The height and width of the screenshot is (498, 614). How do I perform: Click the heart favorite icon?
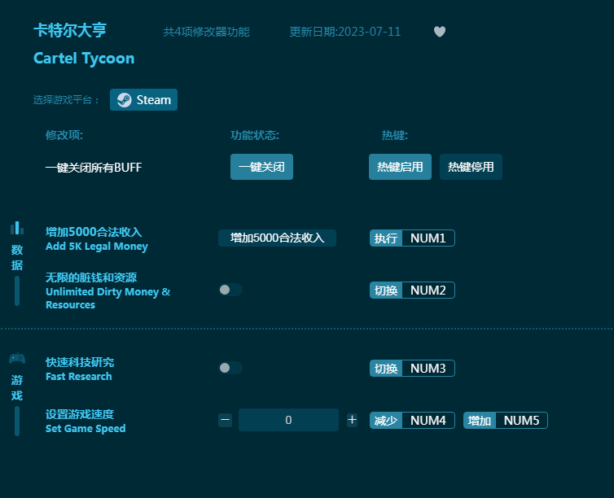[440, 32]
